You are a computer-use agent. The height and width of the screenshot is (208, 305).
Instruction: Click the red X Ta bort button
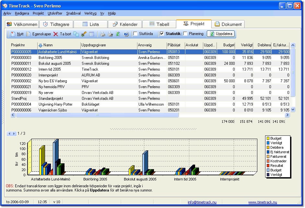click(62, 34)
